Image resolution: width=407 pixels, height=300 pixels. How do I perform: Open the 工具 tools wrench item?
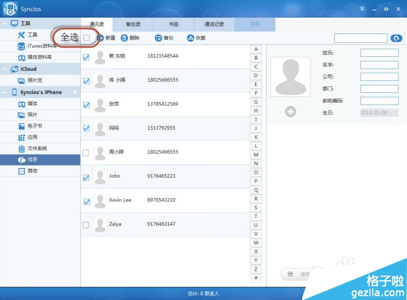tap(21, 35)
